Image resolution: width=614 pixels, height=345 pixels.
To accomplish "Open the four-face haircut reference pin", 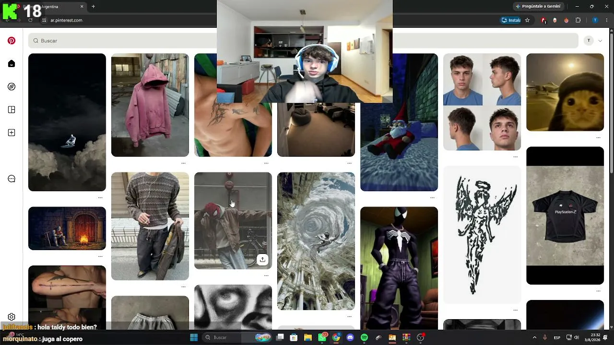I will (482, 102).
